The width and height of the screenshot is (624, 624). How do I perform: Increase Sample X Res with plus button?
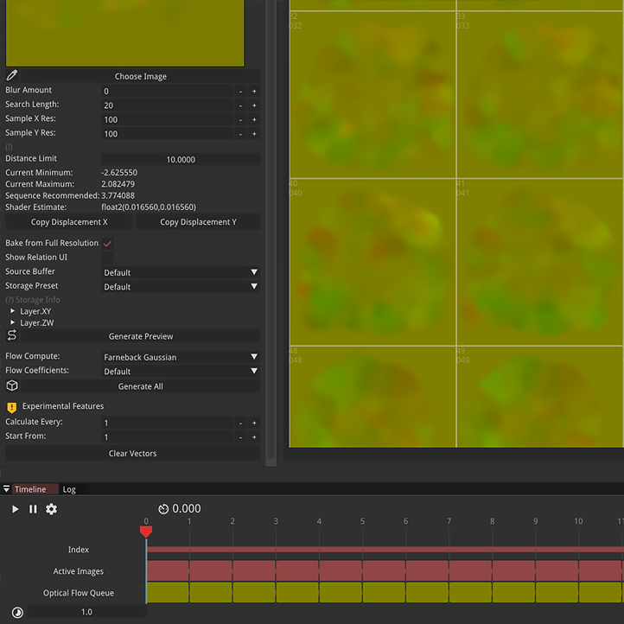click(x=254, y=120)
